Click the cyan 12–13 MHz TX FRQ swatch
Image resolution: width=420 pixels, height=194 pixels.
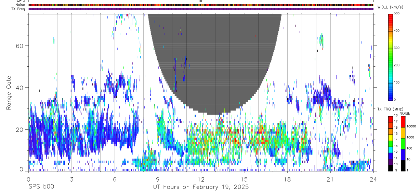[x=390, y=150]
